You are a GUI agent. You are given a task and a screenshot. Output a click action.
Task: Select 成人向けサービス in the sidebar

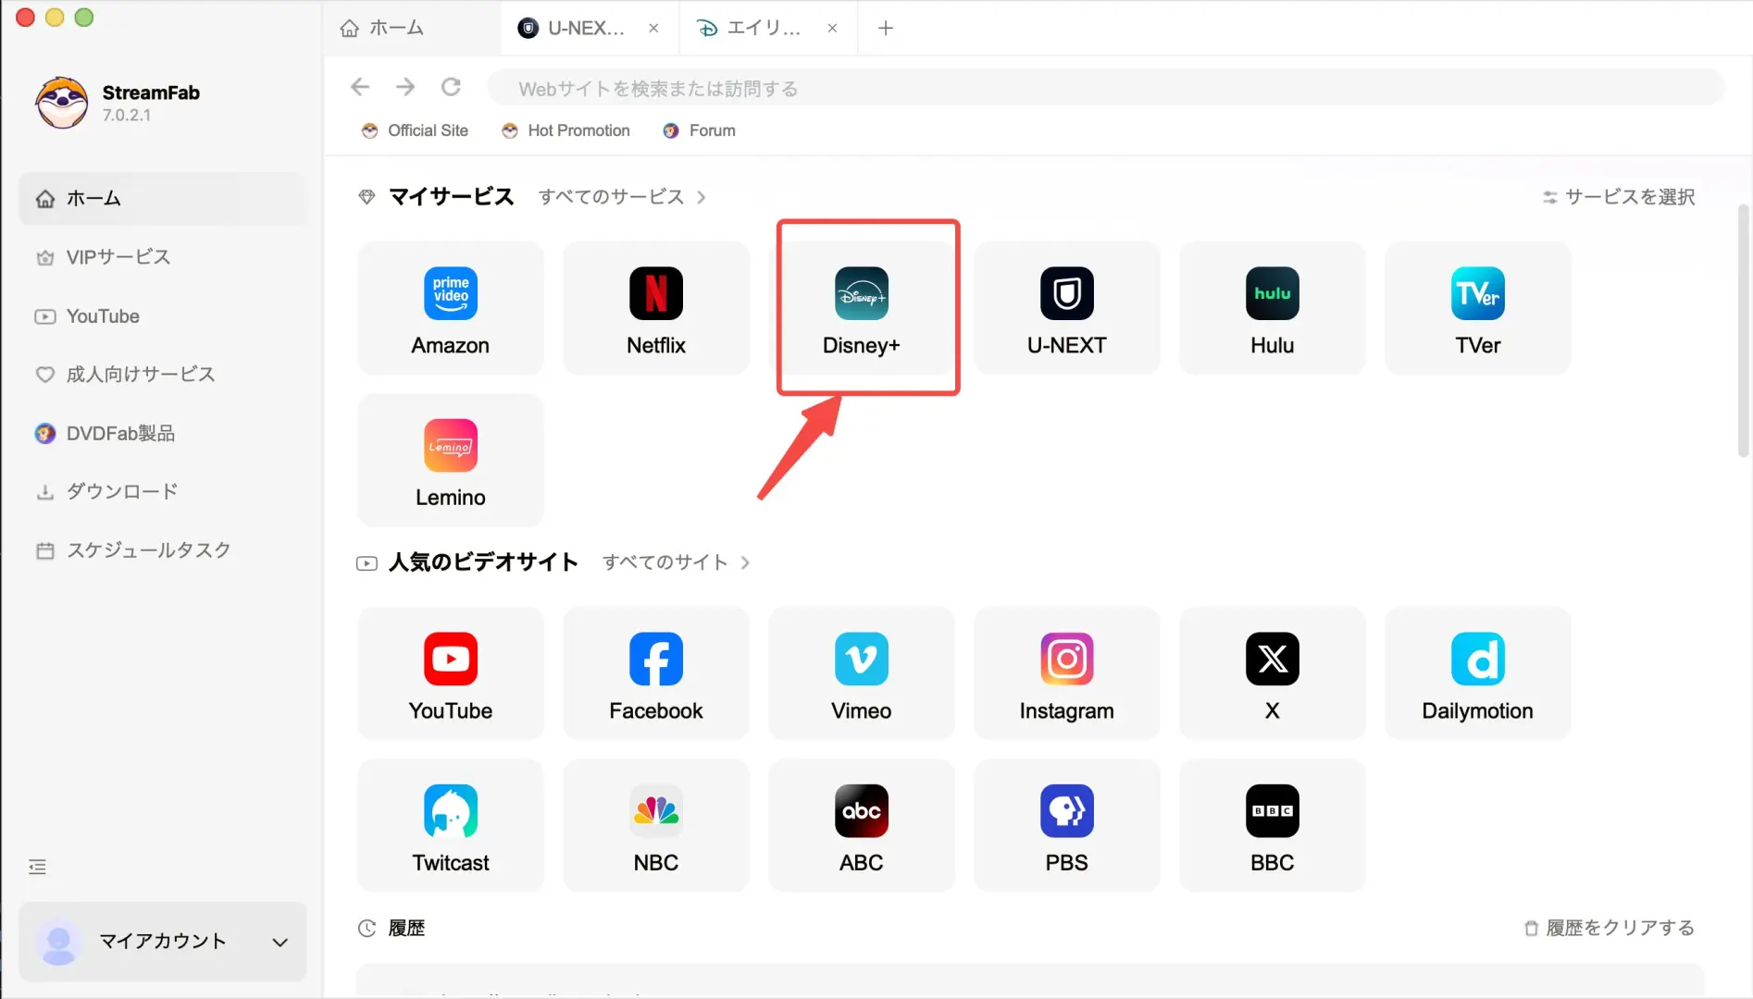[x=162, y=375]
